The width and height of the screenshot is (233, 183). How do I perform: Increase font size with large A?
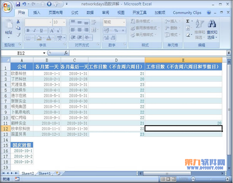pos(52,30)
